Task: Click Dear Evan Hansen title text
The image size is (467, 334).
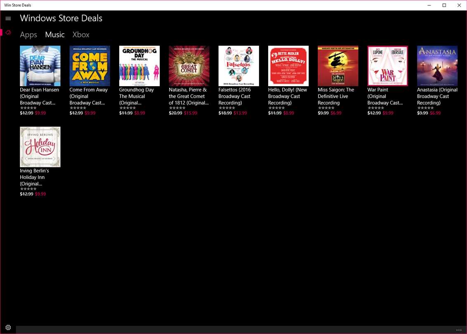Action: [x=40, y=96]
